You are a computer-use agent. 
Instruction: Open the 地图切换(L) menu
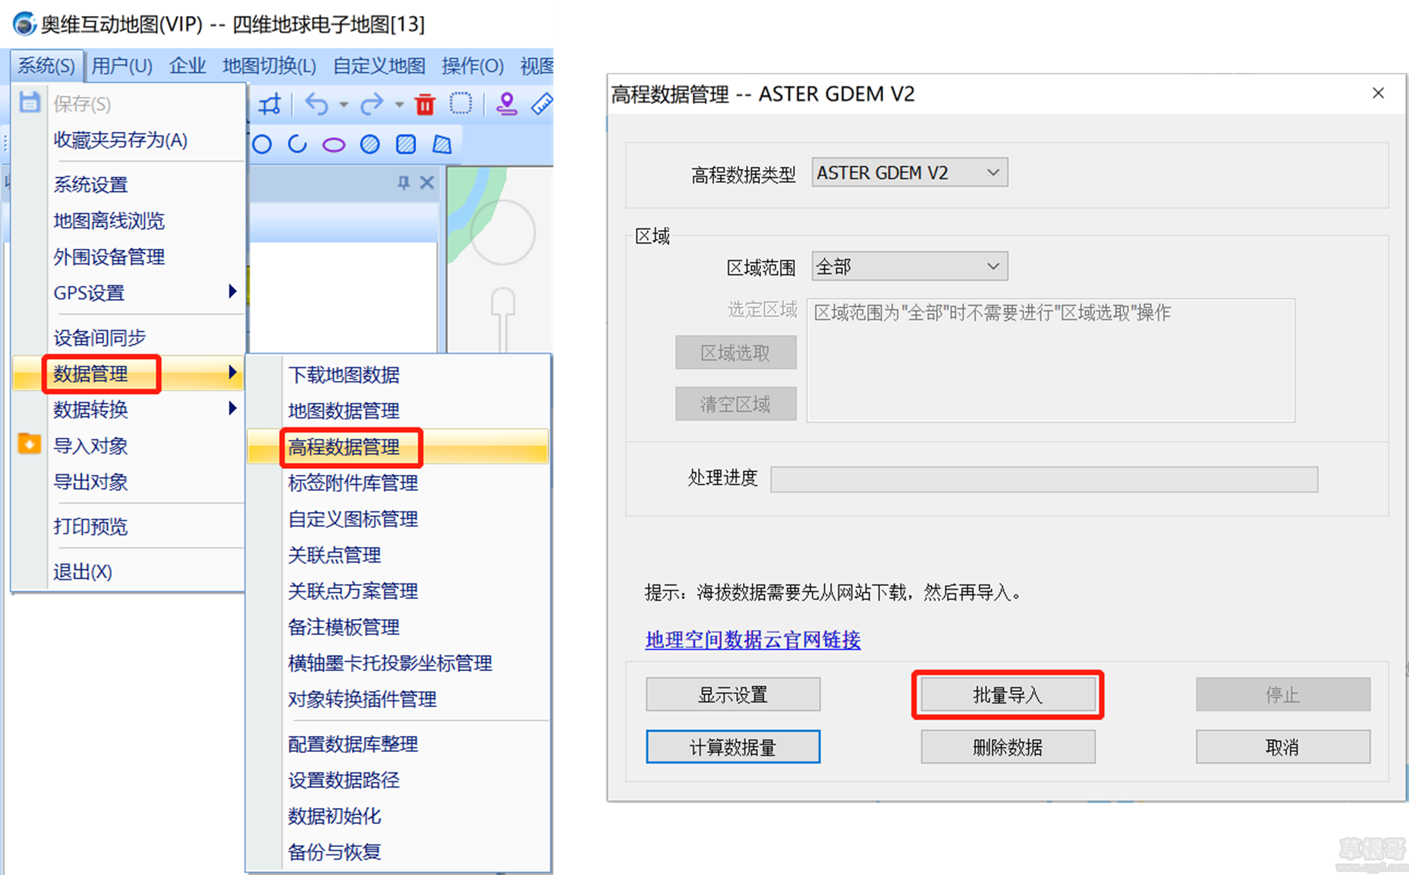tap(269, 66)
